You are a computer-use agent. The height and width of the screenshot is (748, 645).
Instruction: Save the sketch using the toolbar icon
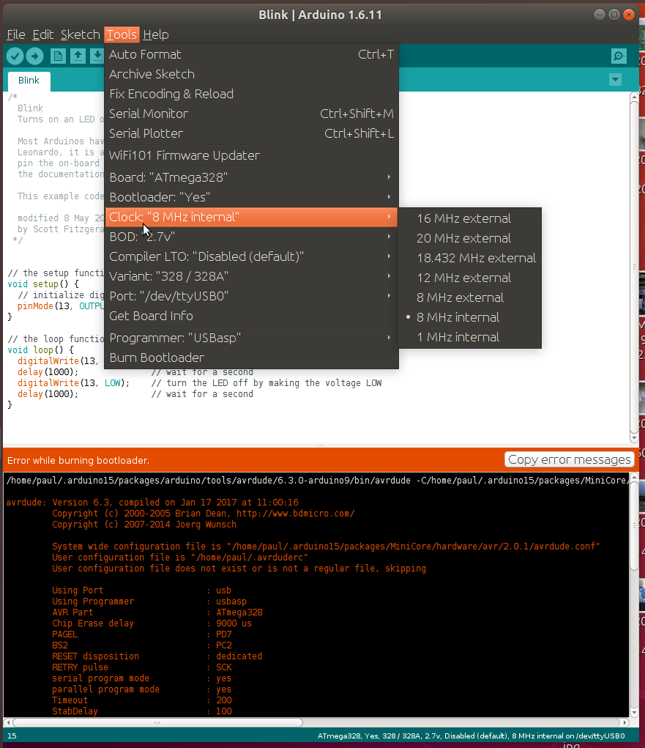[98, 56]
